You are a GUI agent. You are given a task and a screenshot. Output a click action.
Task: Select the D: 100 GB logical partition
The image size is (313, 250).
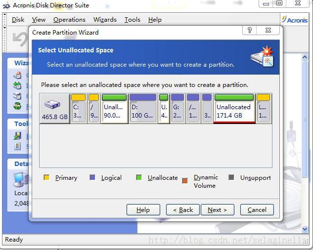143,108
